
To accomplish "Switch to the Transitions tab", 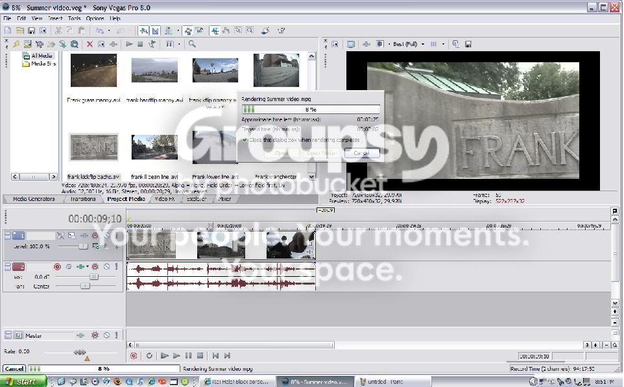I will click(83, 199).
